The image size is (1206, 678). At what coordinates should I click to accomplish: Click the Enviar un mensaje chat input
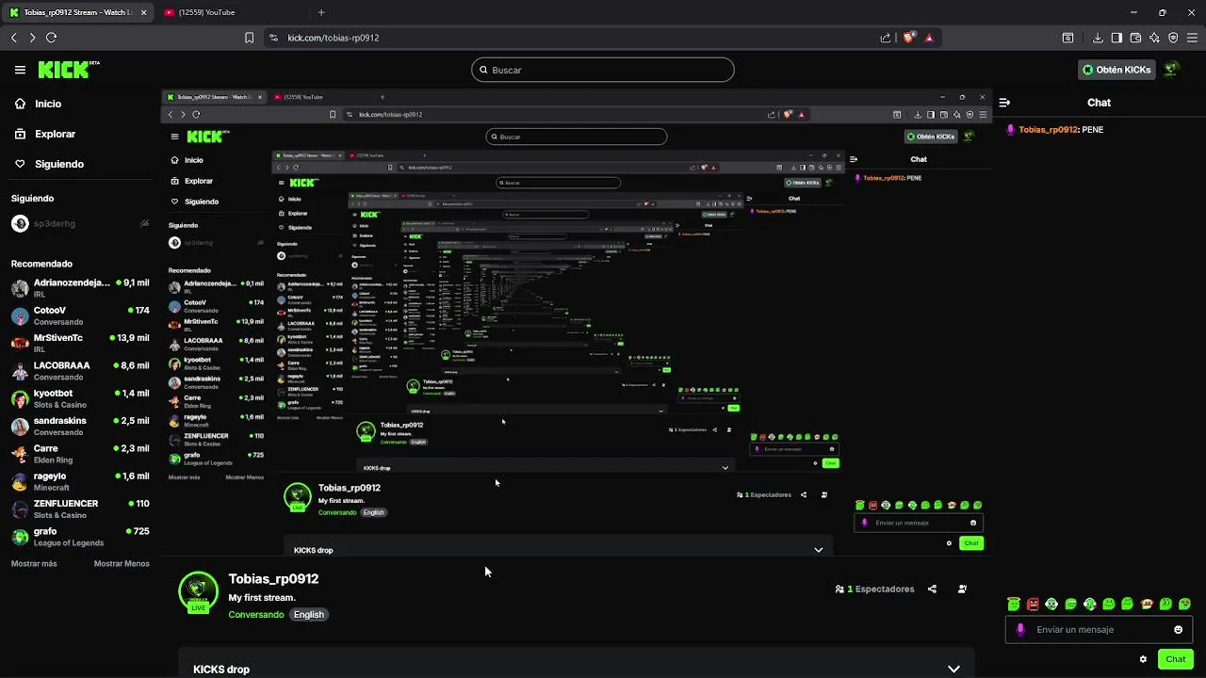(x=1099, y=630)
